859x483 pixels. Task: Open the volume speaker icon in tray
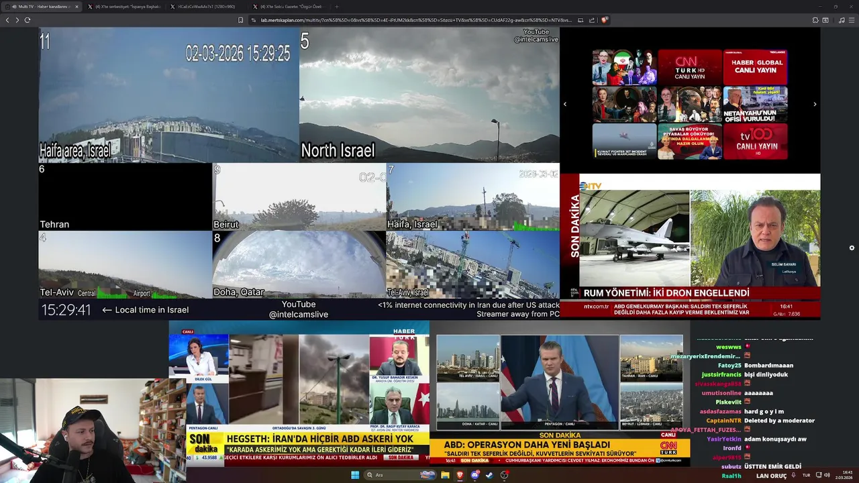click(x=826, y=475)
